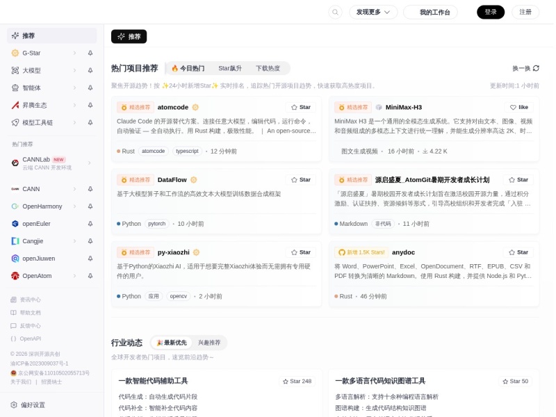Screen dimensions: 556x417
Task: Open the anydoc project title
Action: pos(403,252)
